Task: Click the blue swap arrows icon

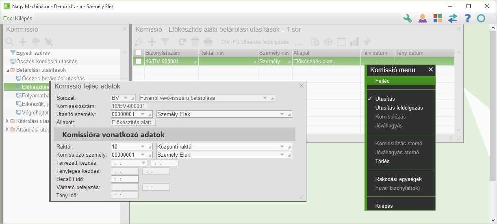Action: tap(453, 18)
